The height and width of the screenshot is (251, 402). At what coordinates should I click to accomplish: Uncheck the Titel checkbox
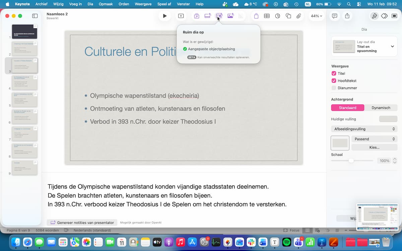click(x=334, y=73)
